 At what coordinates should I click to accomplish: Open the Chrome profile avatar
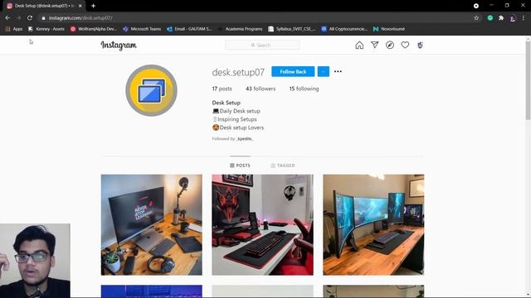(513, 18)
